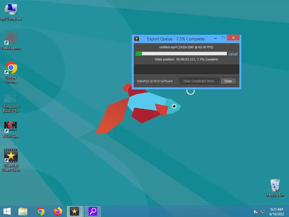Open File Explorer from the taskbar
Image resolution: width=289 pixels, height=217 pixels.
click(23, 211)
